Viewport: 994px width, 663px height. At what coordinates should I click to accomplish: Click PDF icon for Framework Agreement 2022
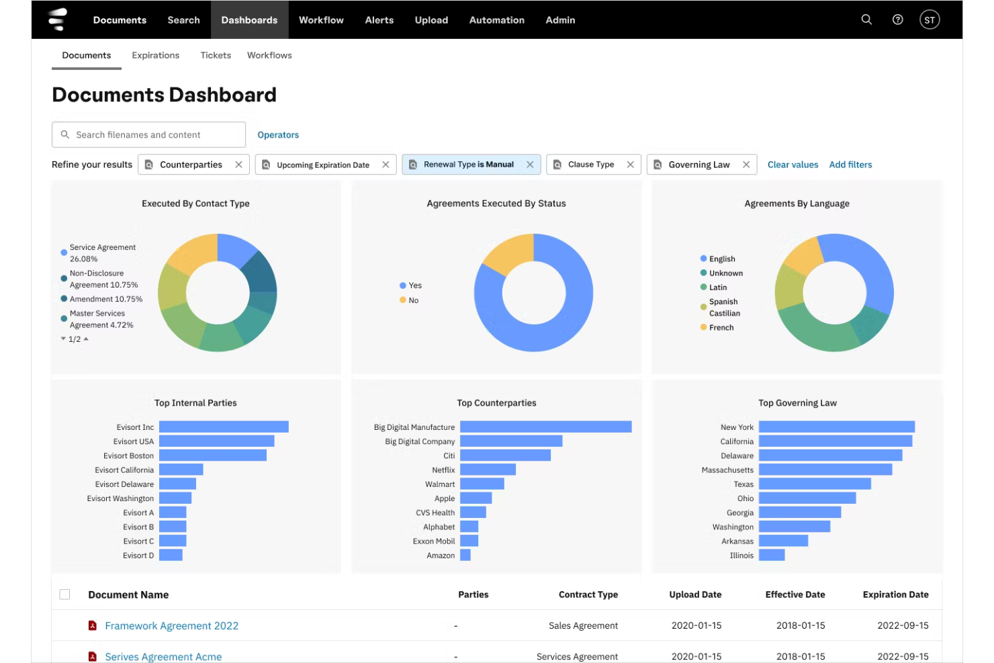(93, 625)
